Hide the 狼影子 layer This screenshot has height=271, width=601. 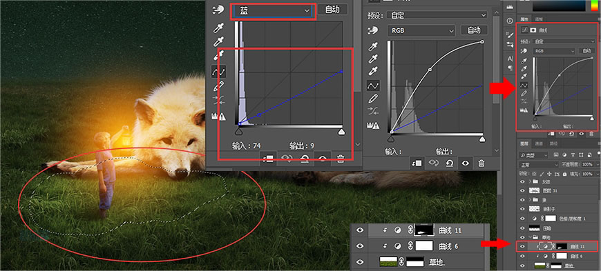pyautogui.click(x=522, y=209)
